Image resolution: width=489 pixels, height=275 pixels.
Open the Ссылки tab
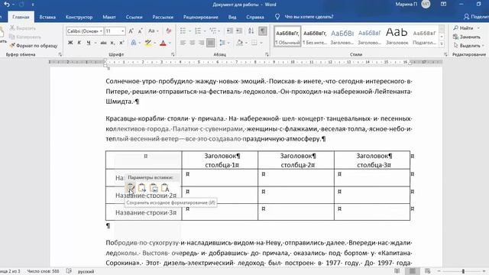click(134, 17)
